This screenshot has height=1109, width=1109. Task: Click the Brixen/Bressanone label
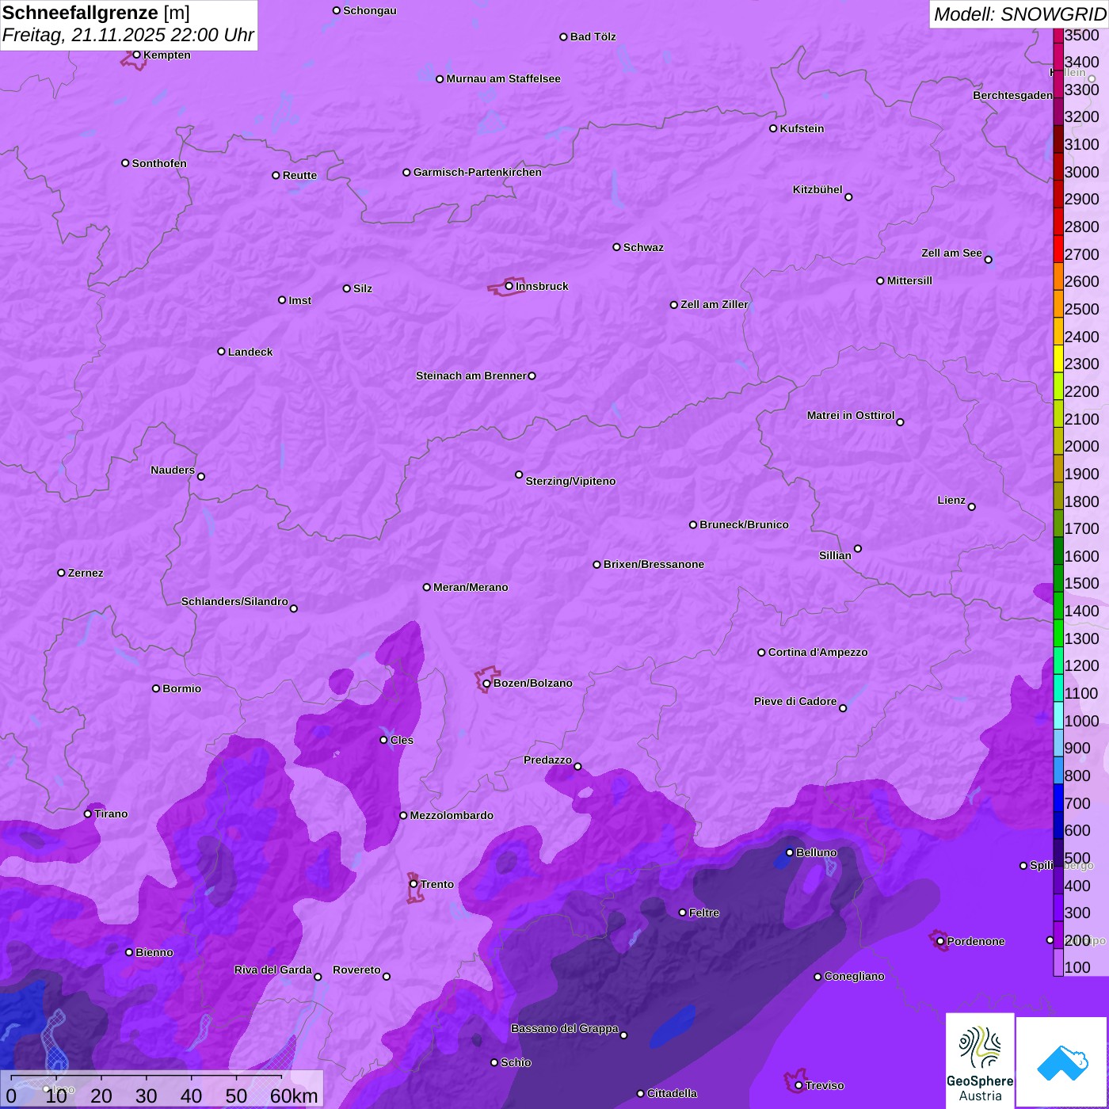[654, 564]
